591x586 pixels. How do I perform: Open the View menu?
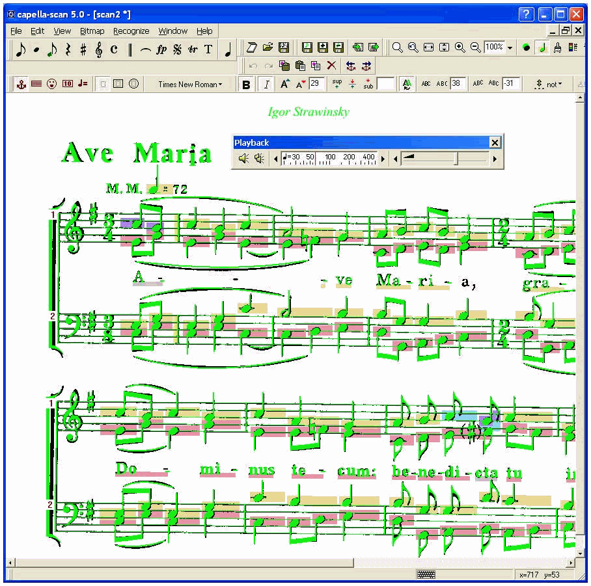coord(62,31)
